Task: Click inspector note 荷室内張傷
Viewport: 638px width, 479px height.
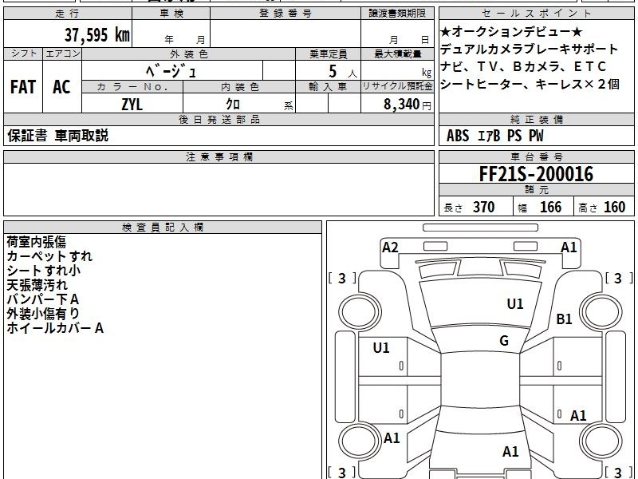Action: tap(36, 242)
